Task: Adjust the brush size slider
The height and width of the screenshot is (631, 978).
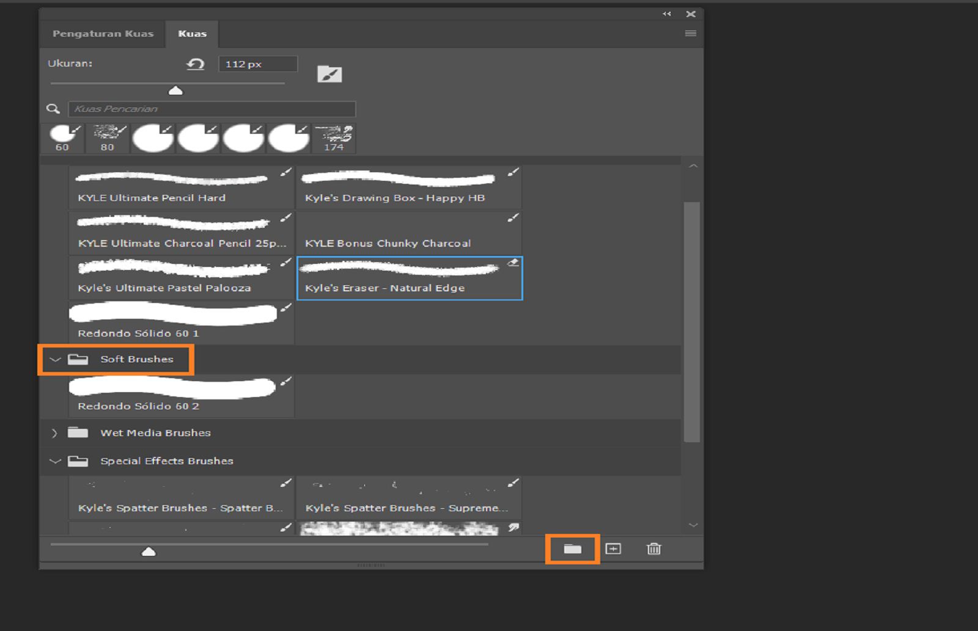Action: [x=175, y=90]
